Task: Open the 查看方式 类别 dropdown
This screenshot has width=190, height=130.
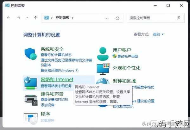Action: point(158,34)
